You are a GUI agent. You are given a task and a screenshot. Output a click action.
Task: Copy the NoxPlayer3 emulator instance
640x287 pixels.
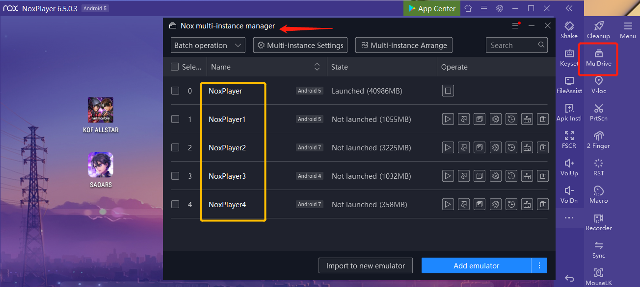pyautogui.click(x=480, y=176)
